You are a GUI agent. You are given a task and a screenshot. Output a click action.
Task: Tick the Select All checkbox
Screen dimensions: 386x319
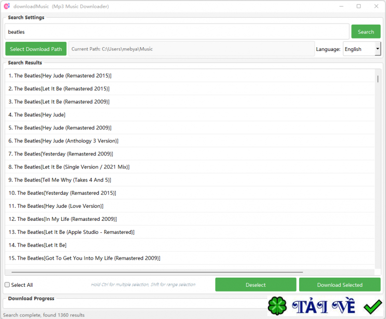tap(7, 285)
